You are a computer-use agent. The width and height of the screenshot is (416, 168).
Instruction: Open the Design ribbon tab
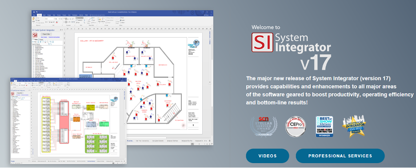[x=49, y=15]
